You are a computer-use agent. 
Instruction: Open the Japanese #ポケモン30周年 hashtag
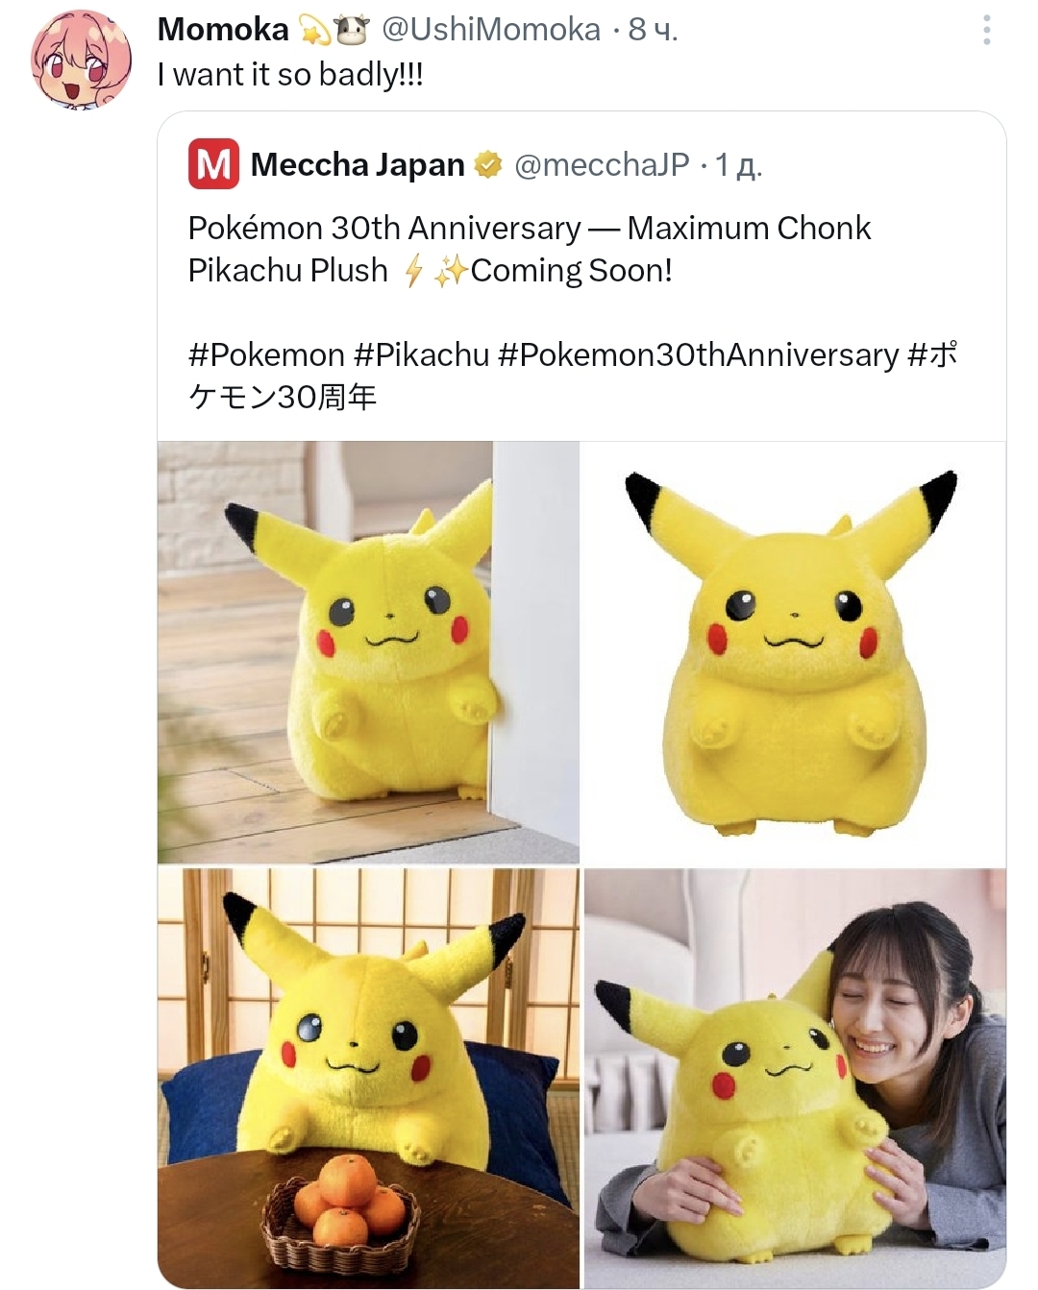click(573, 376)
